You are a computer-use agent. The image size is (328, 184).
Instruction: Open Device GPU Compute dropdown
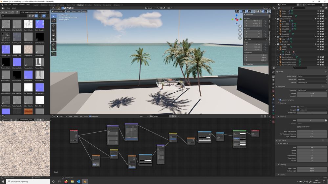(312, 83)
